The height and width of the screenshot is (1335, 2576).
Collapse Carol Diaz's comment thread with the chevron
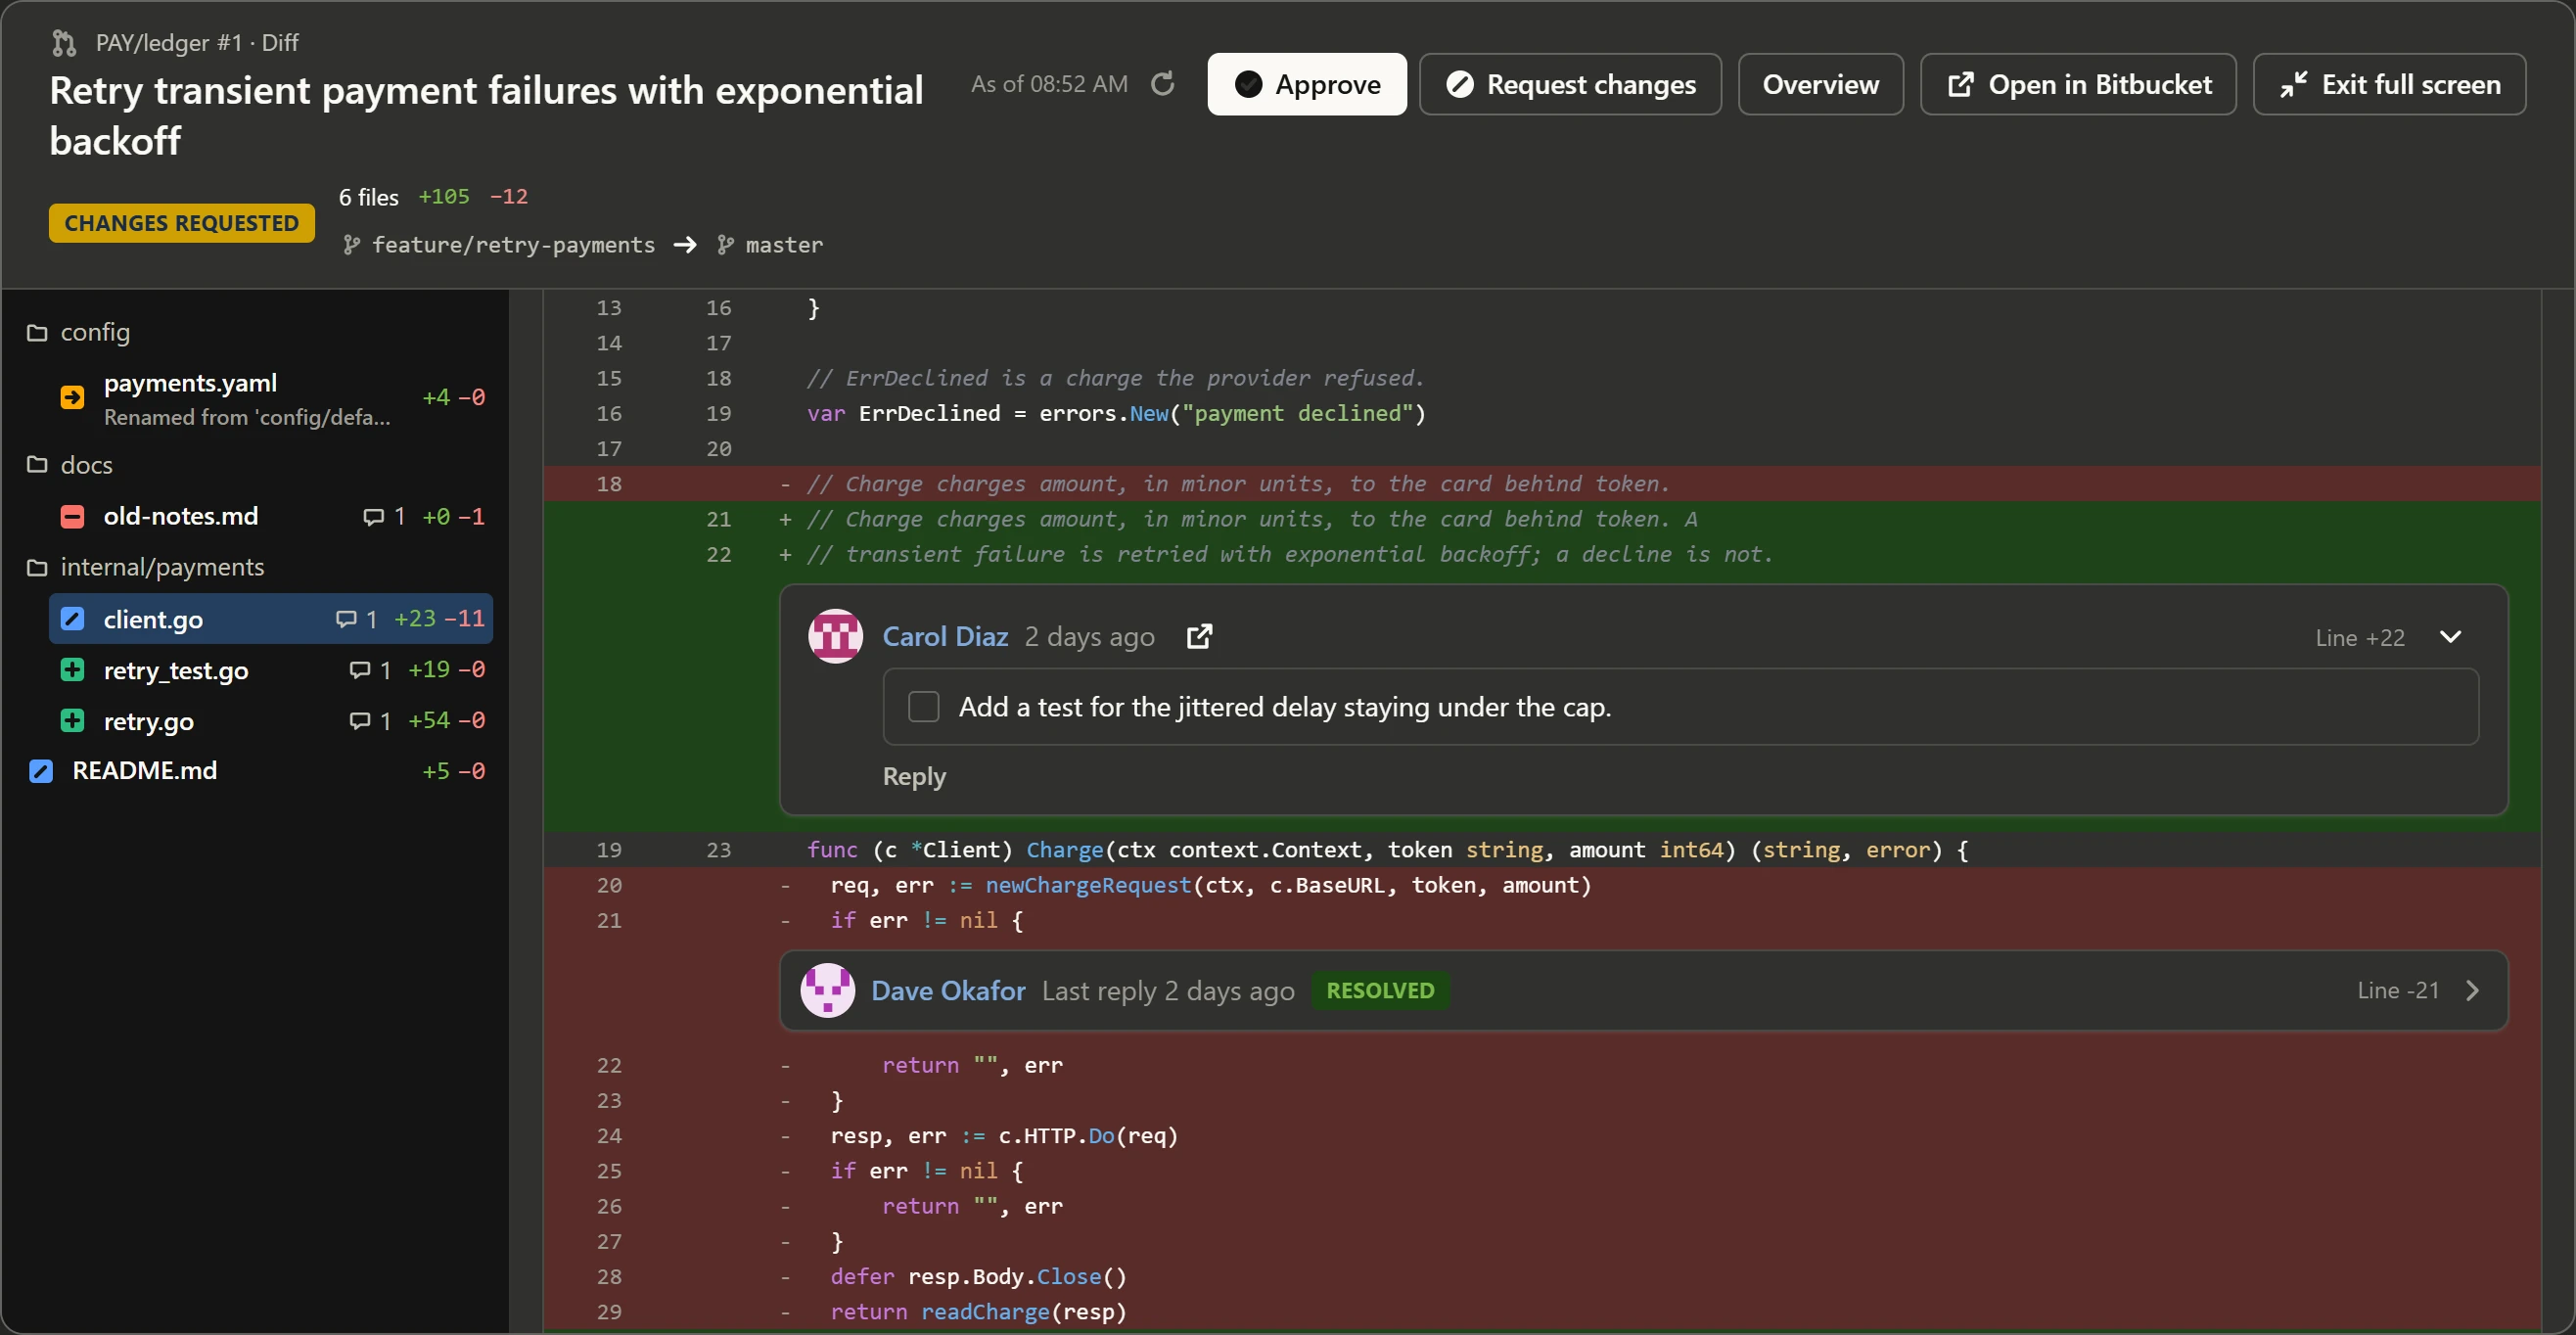(2450, 637)
